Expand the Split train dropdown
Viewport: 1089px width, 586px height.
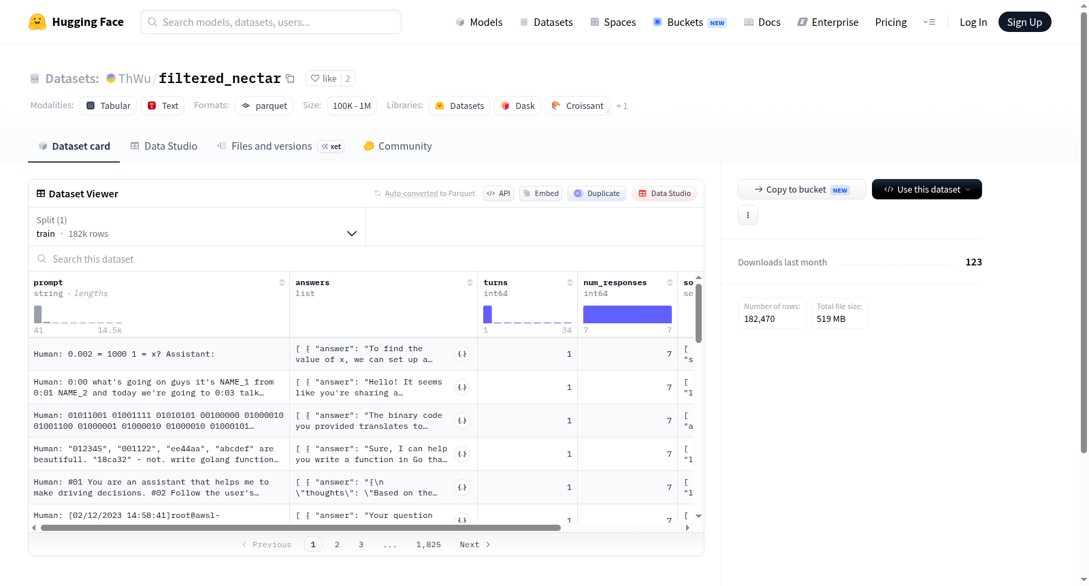(197, 227)
